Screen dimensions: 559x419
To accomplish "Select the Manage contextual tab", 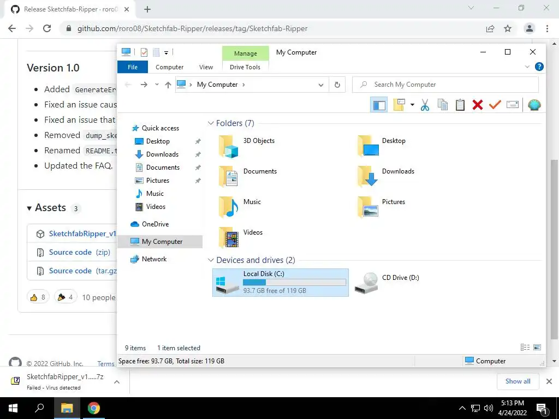I will click(x=245, y=53).
